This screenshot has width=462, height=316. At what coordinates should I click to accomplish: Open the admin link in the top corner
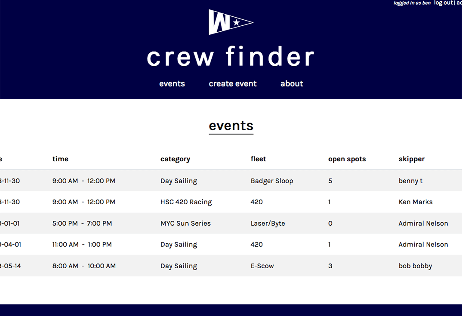pos(459,3)
